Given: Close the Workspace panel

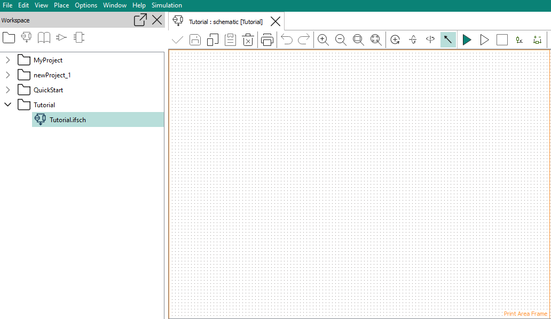Looking at the screenshot, I should (157, 20).
